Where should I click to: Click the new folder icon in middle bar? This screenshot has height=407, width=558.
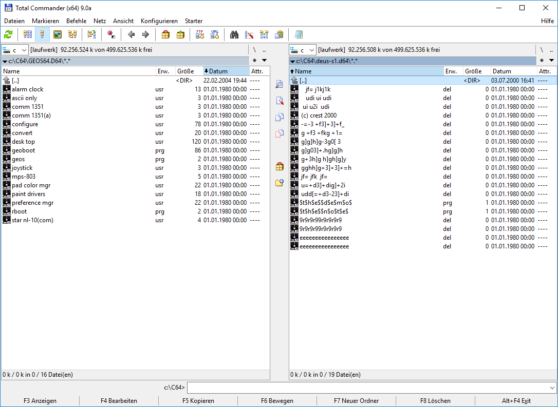point(280,182)
